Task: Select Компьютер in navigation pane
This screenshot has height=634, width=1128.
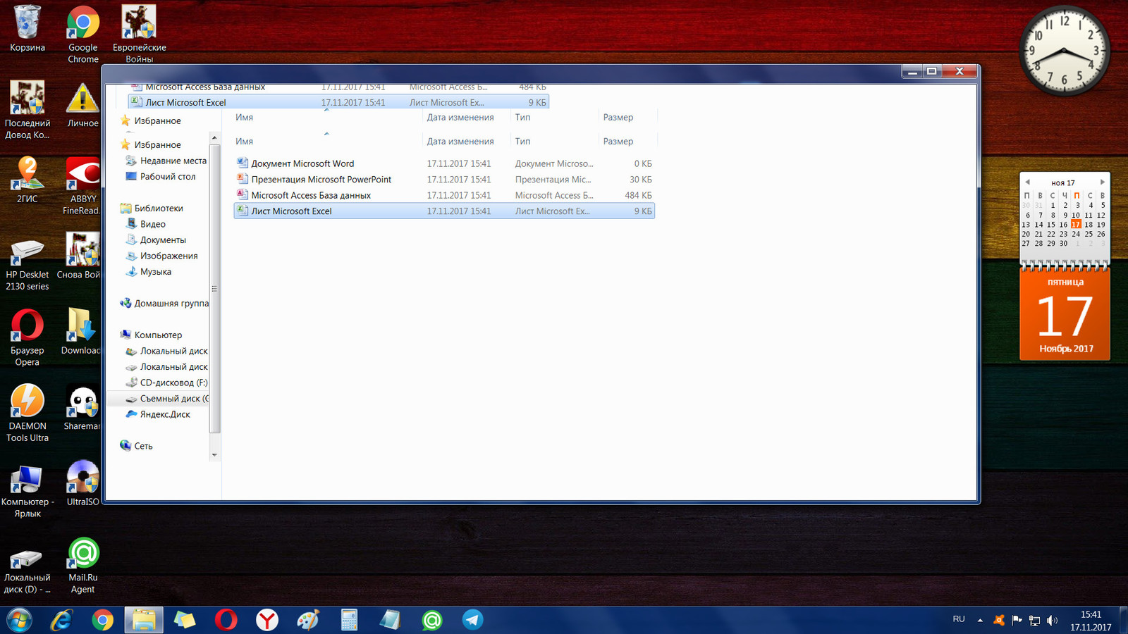Action: (x=151, y=335)
